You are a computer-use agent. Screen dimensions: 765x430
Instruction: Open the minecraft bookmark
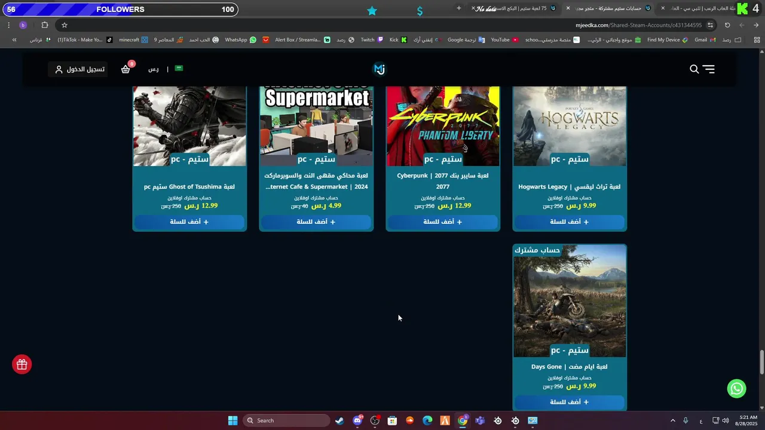tap(133, 40)
